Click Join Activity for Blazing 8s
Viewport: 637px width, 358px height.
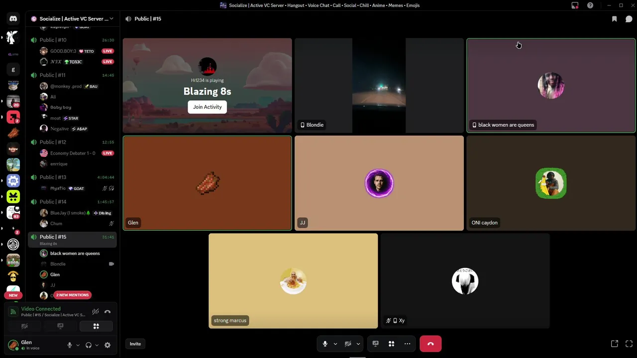pos(208,107)
